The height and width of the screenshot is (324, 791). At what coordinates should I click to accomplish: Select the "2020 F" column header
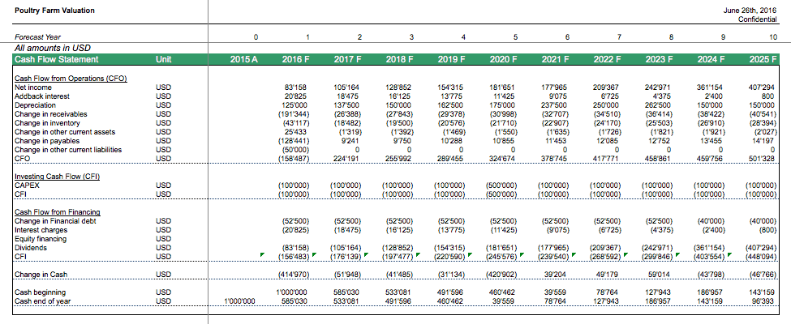[504, 59]
